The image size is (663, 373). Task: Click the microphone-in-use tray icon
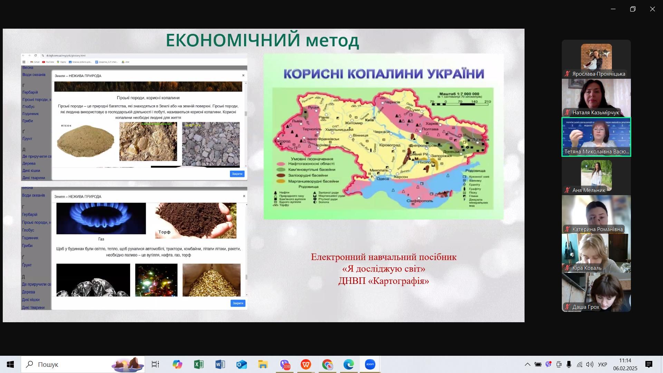[569, 364]
